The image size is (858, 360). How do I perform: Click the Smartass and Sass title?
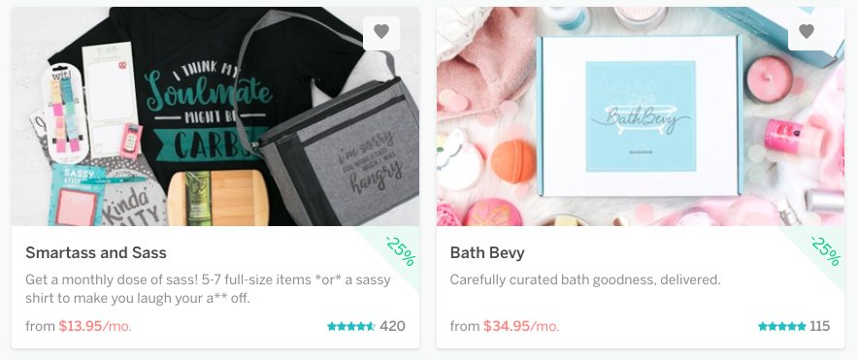[96, 252]
